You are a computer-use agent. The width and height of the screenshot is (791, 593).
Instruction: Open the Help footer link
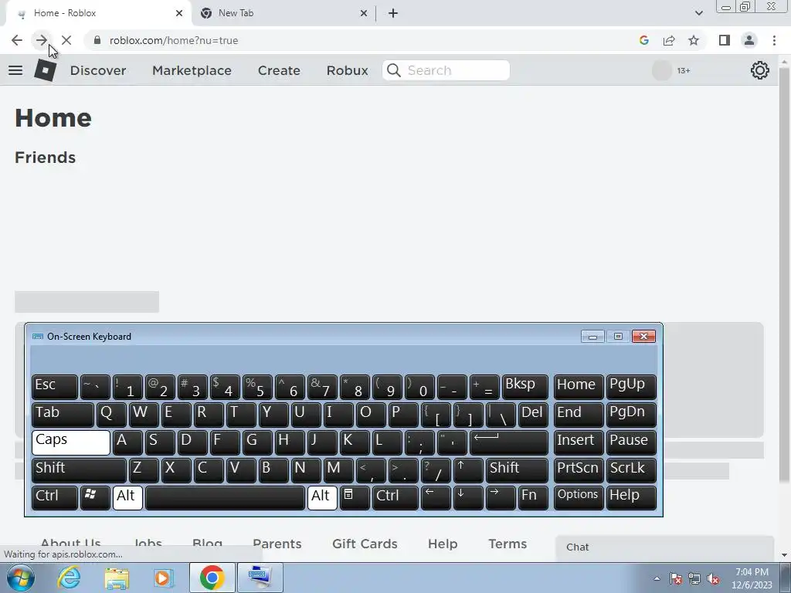click(x=443, y=544)
